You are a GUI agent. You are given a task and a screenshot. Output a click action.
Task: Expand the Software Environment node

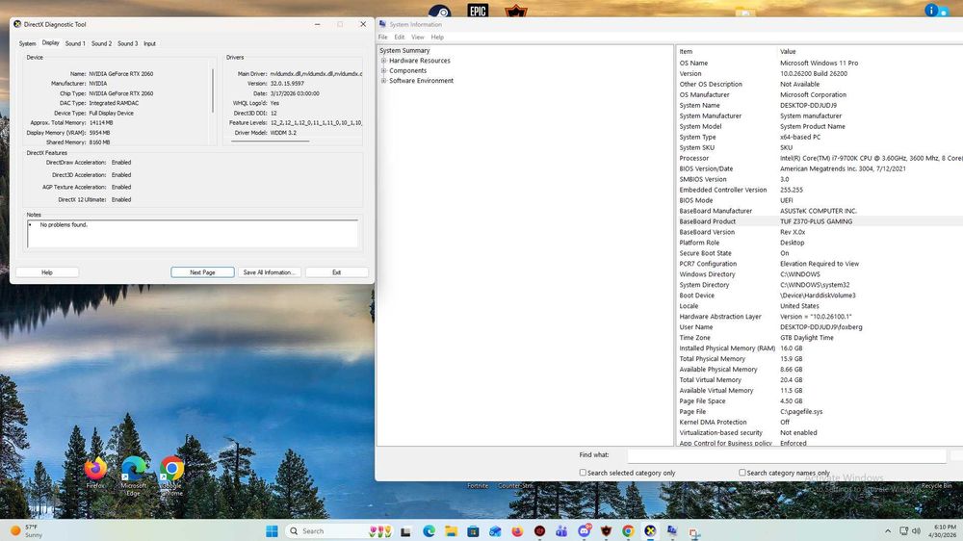click(x=384, y=81)
